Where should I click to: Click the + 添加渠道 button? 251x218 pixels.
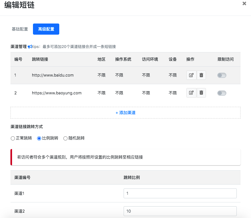pos(125,112)
